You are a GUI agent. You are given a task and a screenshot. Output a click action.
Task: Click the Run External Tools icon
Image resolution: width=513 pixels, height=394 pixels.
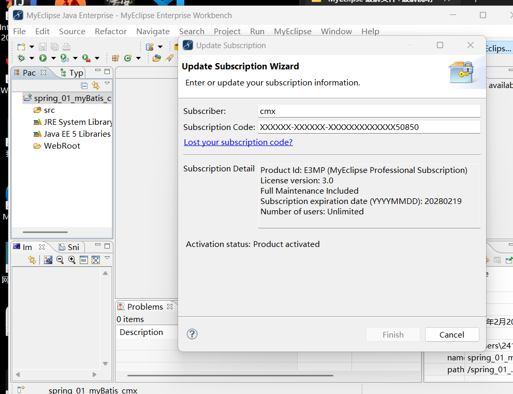click(86, 59)
